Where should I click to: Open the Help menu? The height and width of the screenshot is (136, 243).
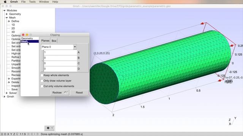55,2
